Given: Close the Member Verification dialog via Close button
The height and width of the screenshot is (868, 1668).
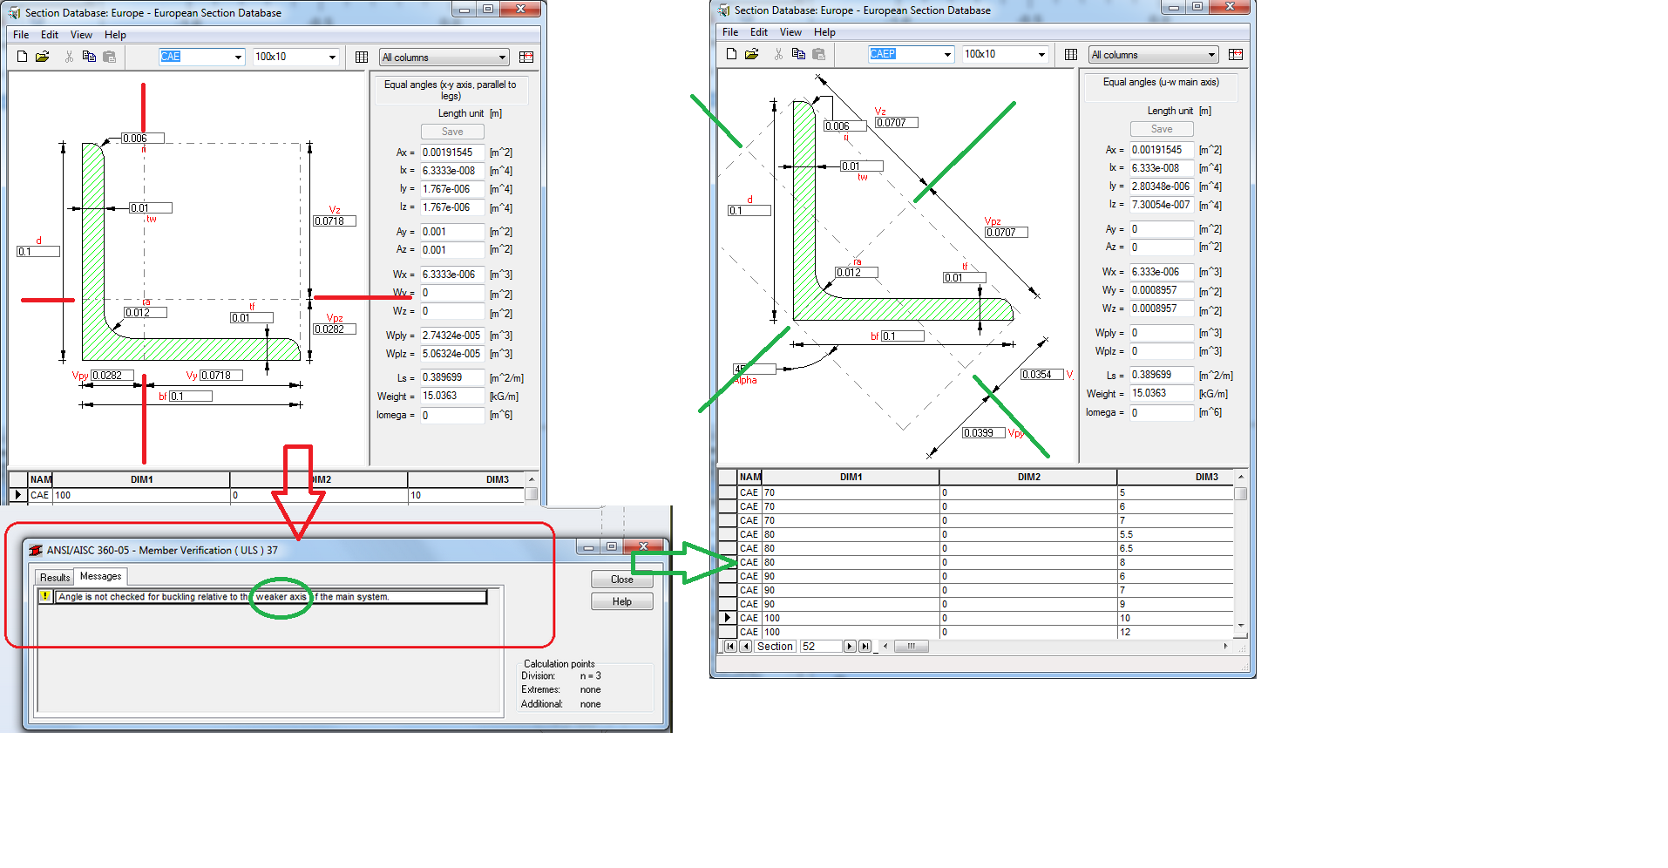Looking at the screenshot, I should (x=620, y=579).
